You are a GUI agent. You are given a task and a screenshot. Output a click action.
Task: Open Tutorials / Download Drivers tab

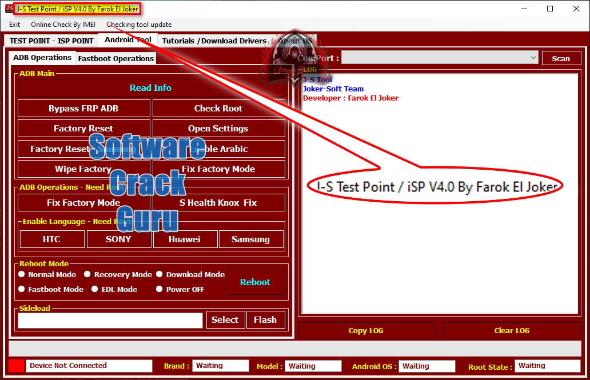pyautogui.click(x=214, y=41)
